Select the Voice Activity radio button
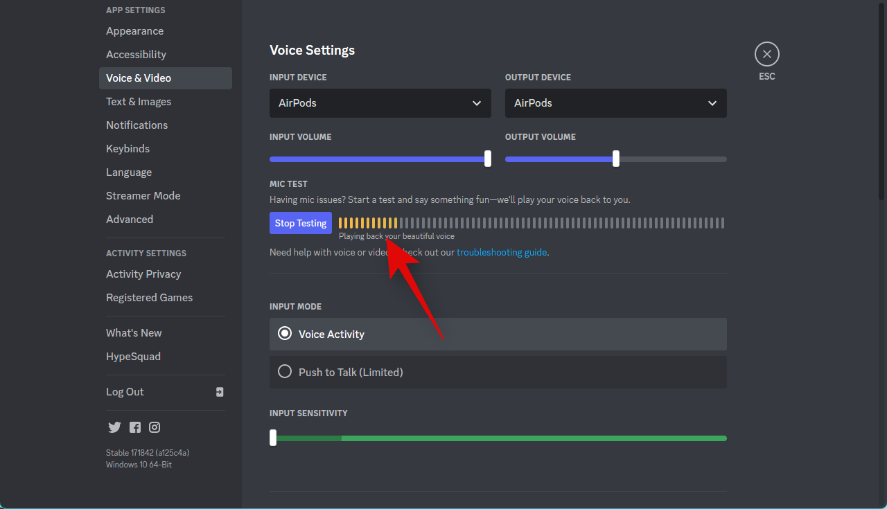887x509 pixels. point(285,334)
